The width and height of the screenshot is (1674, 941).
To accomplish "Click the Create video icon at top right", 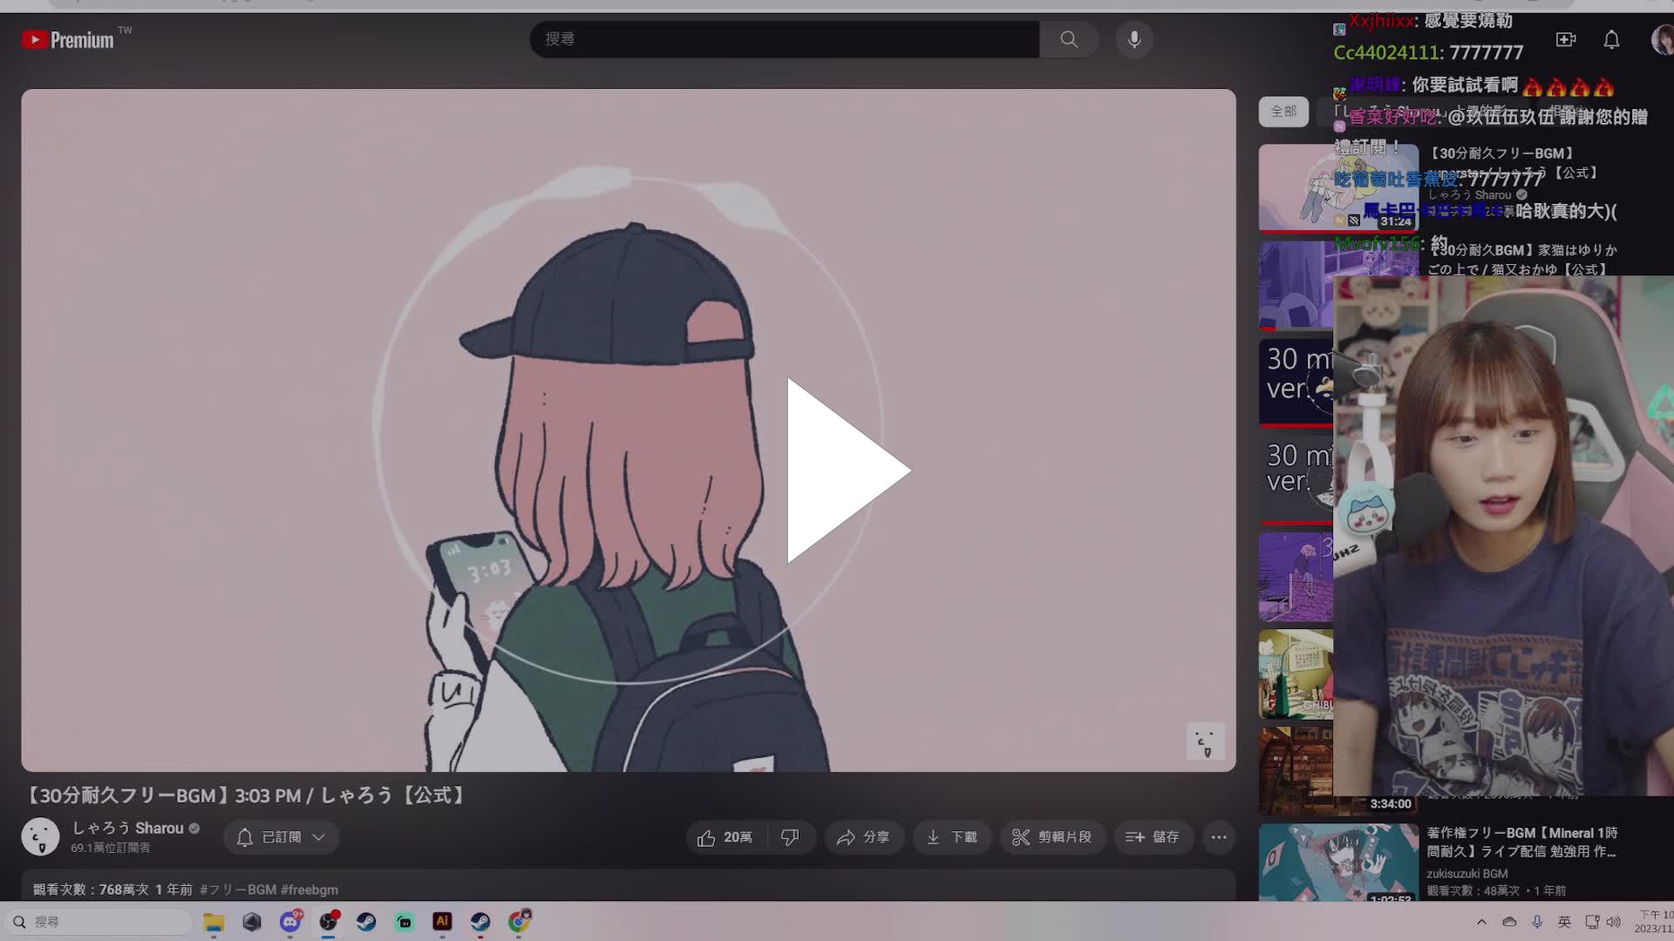I will pos(1565,39).
